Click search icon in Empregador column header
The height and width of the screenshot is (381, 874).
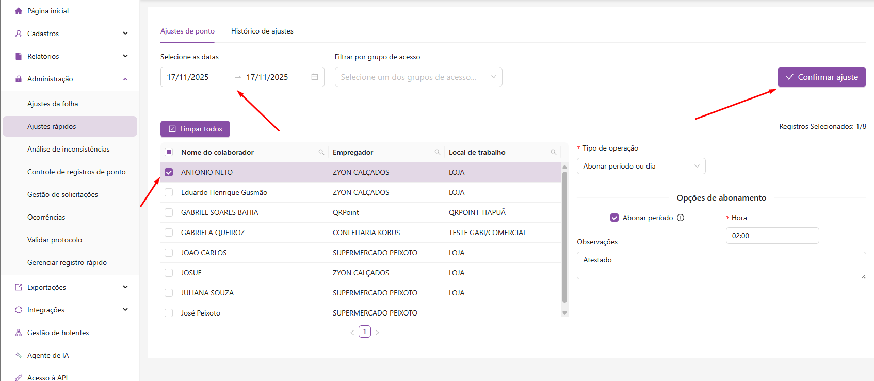pyautogui.click(x=438, y=152)
